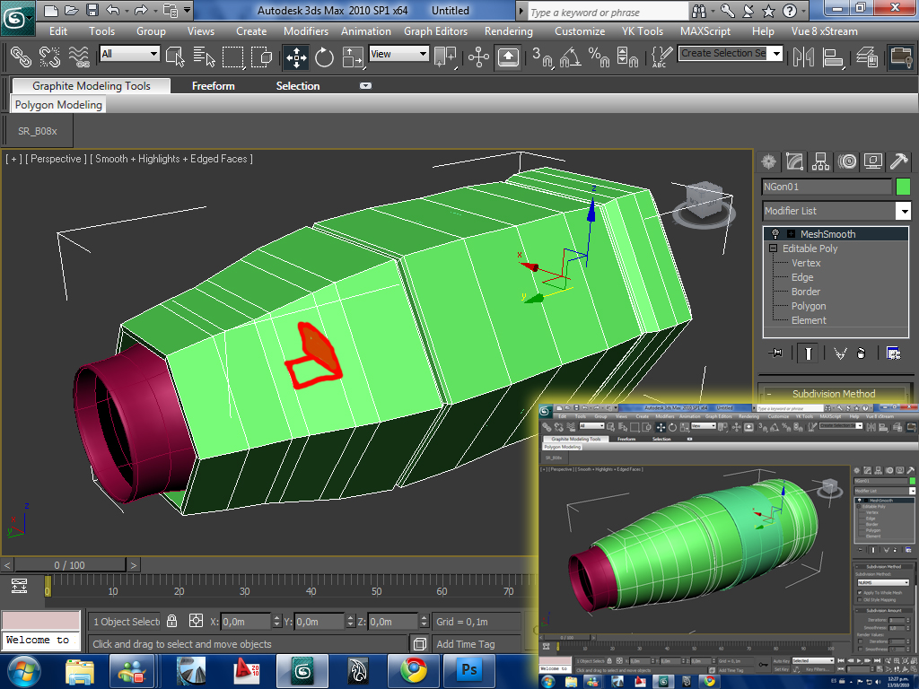Open the Select by Name dialog icon
The height and width of the screenshot is (689, 919).
pyautogui.click(x=204, y=57)
